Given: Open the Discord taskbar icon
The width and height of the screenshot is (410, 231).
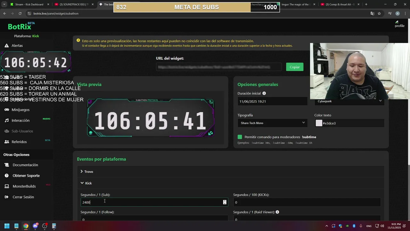Looking at the screenshot, I should (x=35, y=226).
